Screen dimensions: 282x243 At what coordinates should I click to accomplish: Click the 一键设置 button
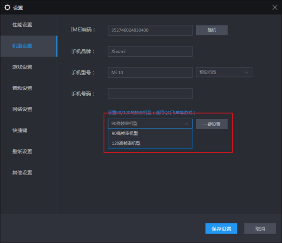pos(211,124)
